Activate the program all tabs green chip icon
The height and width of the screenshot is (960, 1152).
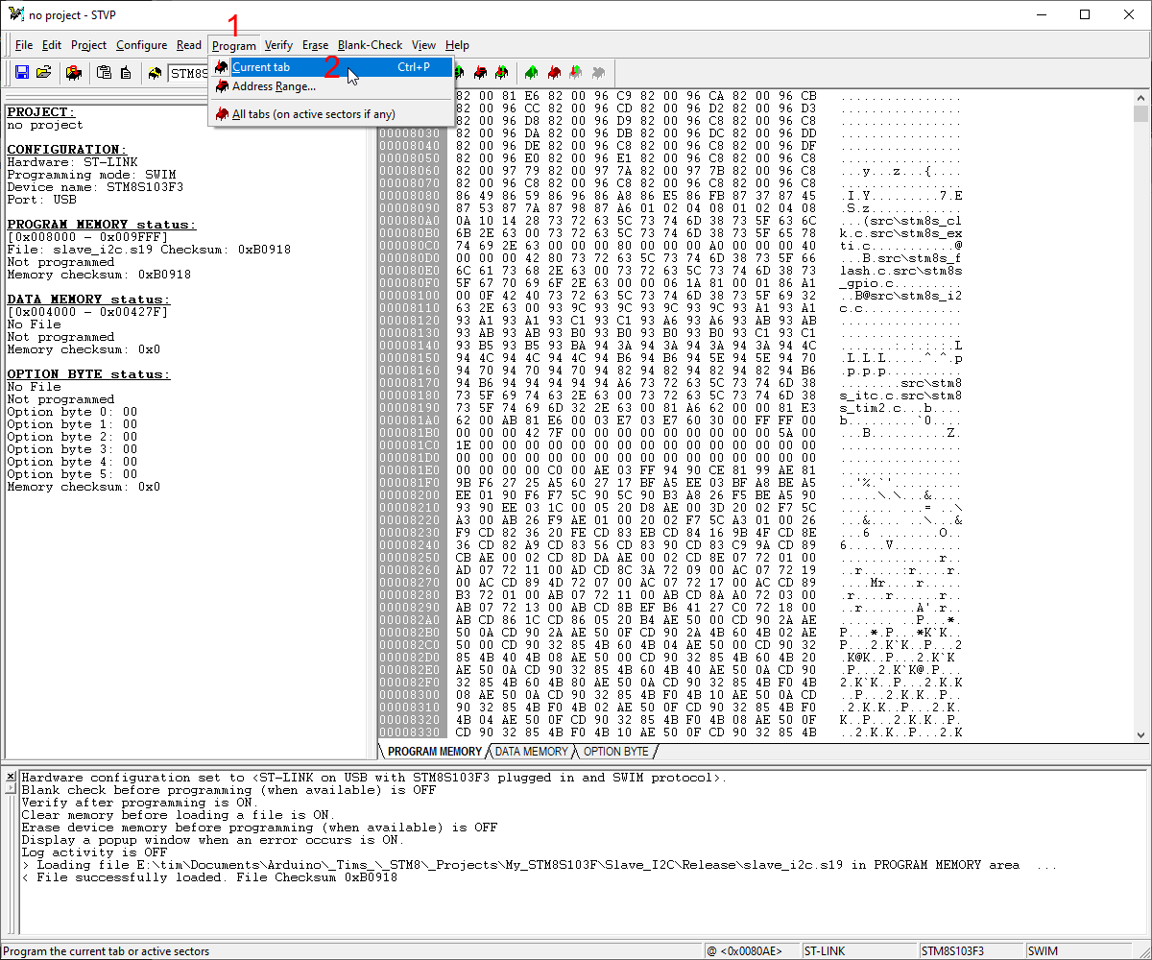531,73
